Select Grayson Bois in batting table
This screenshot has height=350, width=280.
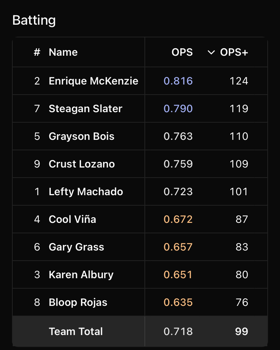click(x=81, y=136)
